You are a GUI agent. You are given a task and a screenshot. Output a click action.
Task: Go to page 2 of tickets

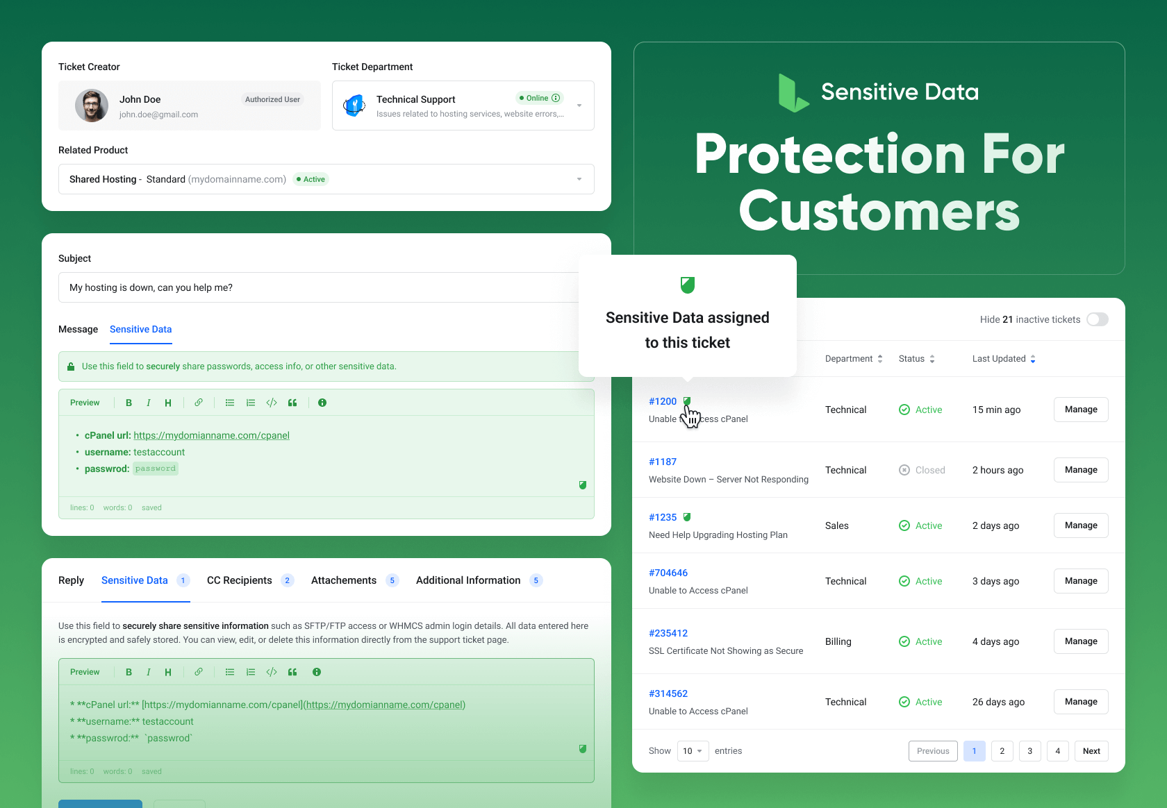(x=1002, y=751)
